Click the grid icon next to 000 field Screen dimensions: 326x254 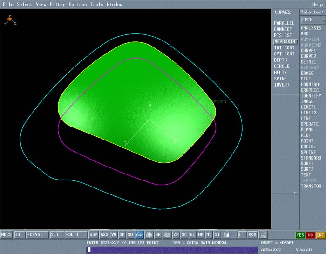263,235
